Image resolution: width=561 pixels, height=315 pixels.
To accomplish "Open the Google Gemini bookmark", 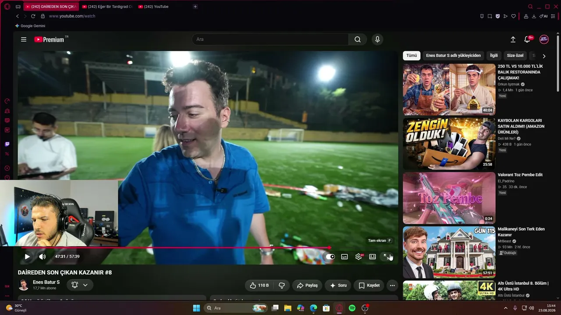I will [x=30, y=26].
